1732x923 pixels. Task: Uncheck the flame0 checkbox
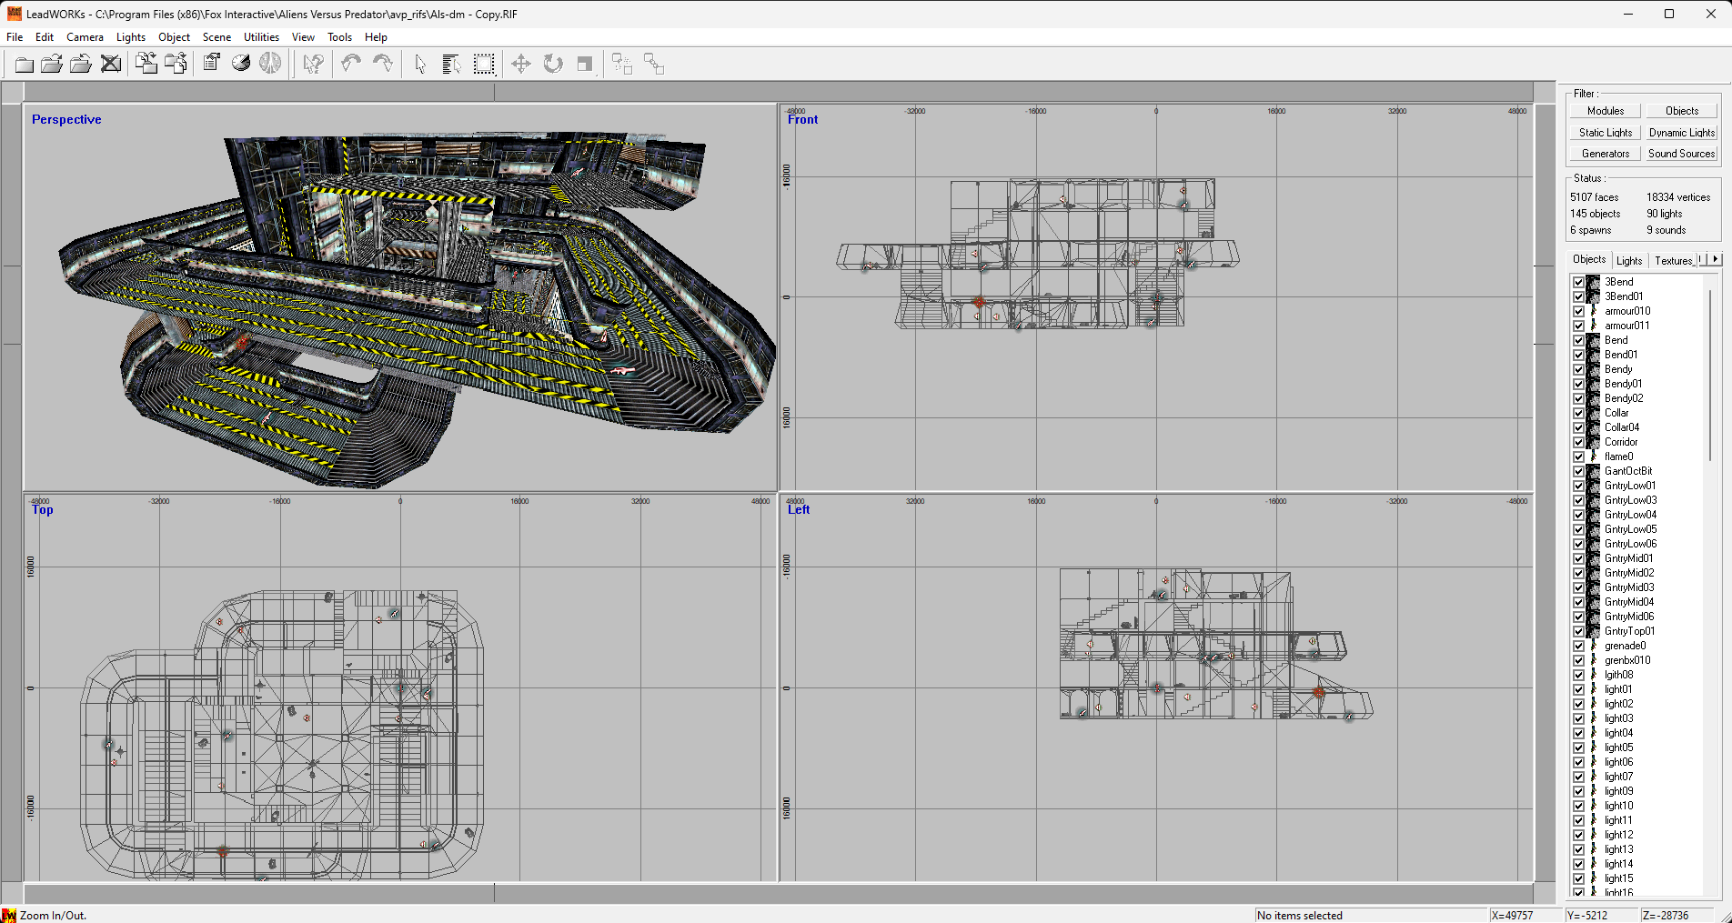(1579, 456)
